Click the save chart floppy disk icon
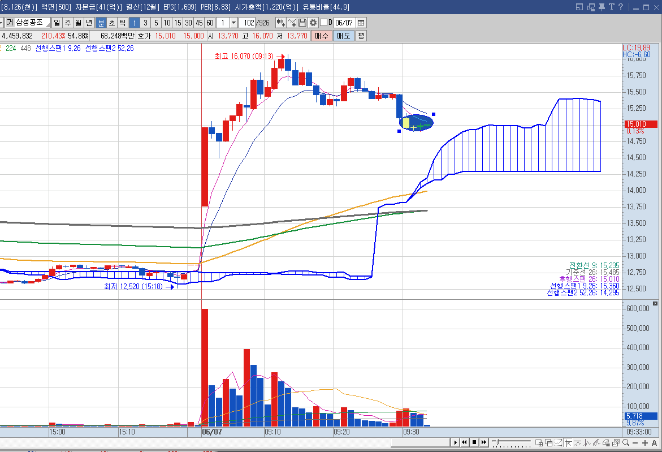Viewport: 662px width, 452px height. pyautogui.click(x=302, y=23)
